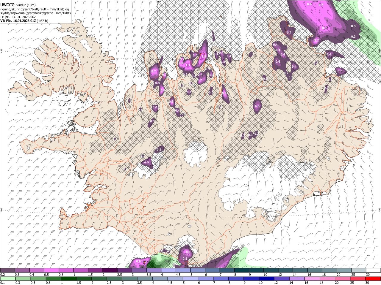Select lower legend swatch starting at 4
The width and height of the screenshot is (381, 285).
(160, 278)
